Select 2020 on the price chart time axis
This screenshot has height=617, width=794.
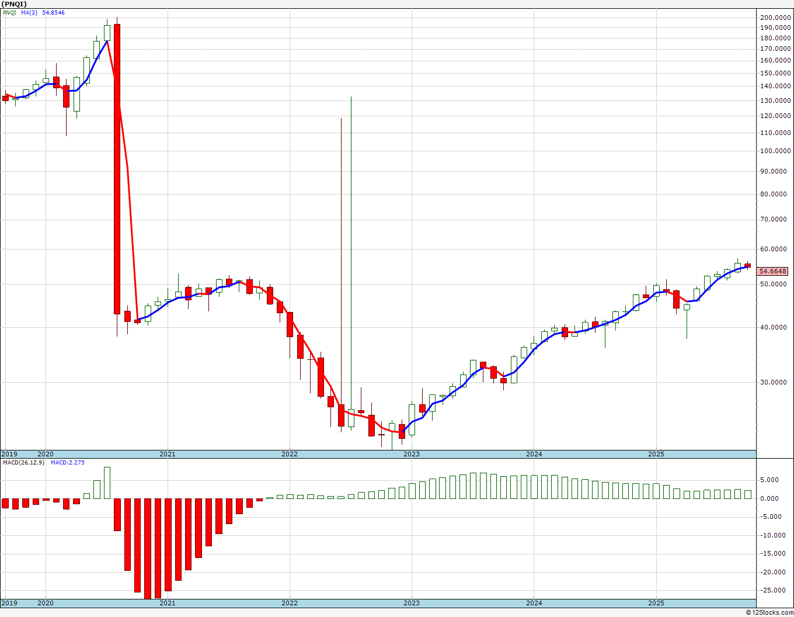click(46, 454)
